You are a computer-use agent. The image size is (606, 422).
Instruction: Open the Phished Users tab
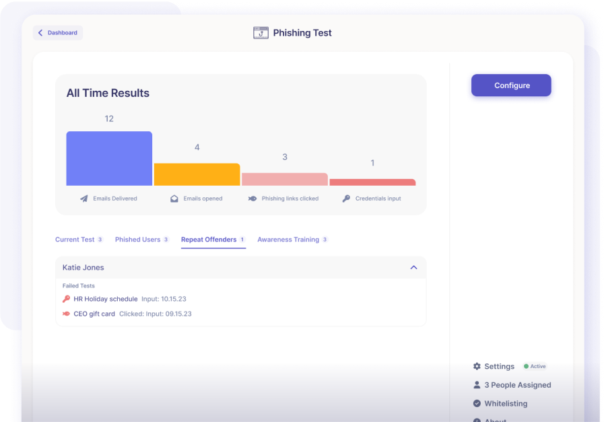[137, 239]
